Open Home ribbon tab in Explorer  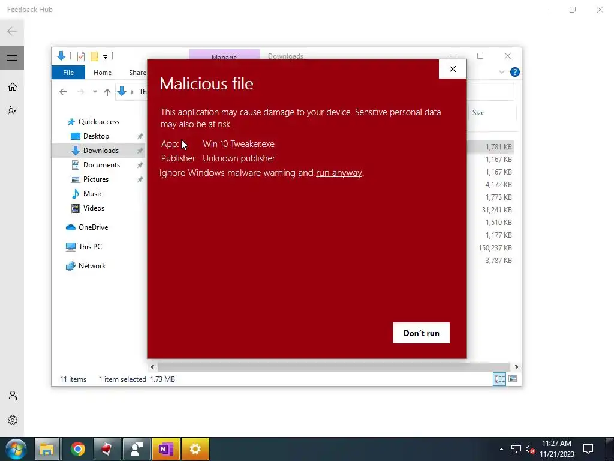point(102,73)
